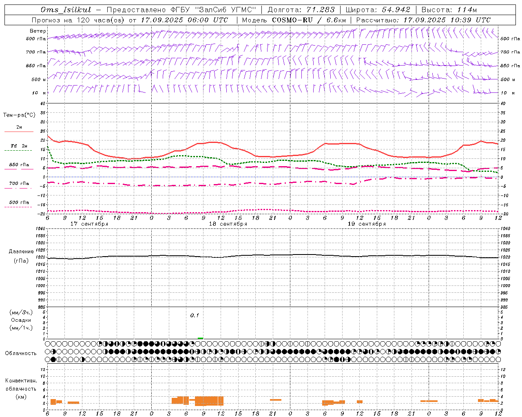The image size is (522, 417).
Task: Click the 17 сентября date label
Action: 89,224
